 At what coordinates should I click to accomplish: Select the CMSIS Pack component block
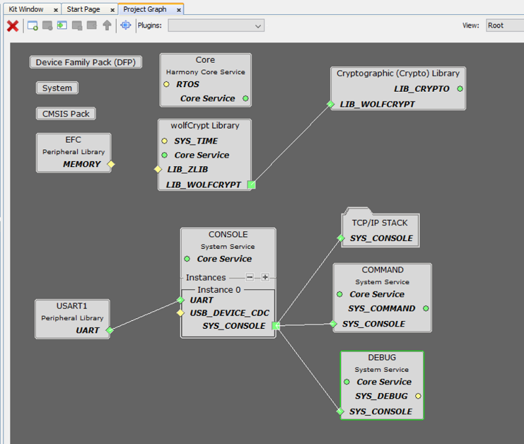66,113
